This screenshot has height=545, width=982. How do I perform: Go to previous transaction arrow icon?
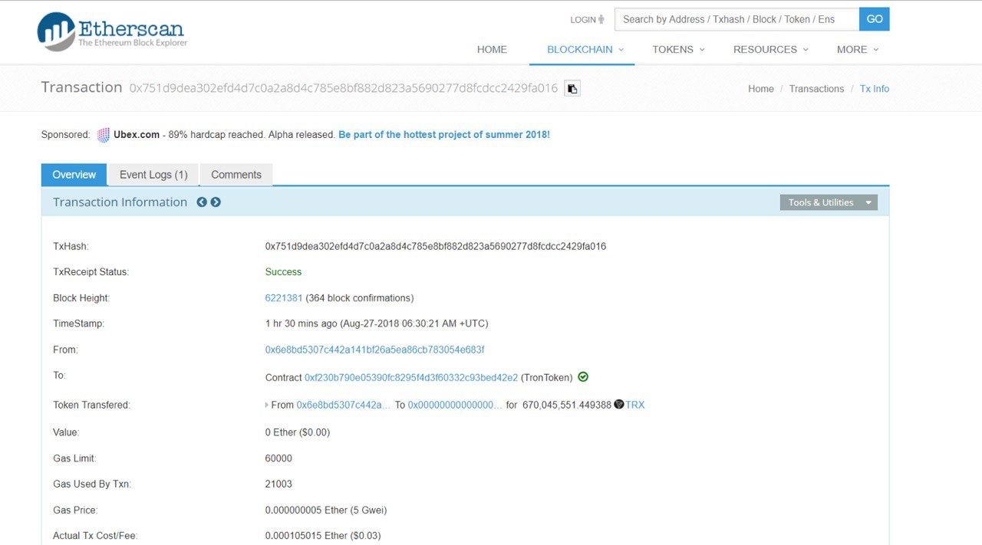click(x=202, y=202)
